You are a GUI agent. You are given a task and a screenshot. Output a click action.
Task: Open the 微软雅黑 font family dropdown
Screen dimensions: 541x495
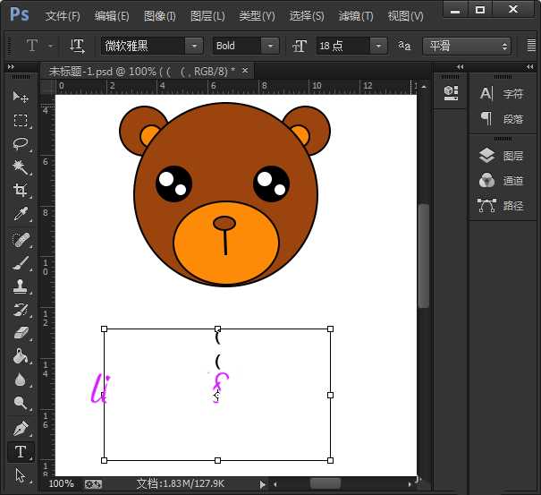(194, 46)
